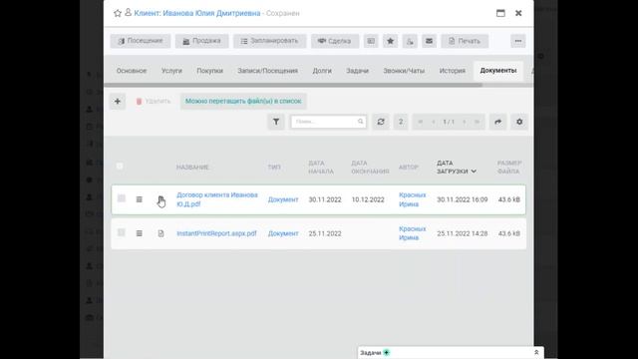This screenshot has width=638, height=359.
Task: Click the user icon in the action toolbar
Action: point(410,41)
